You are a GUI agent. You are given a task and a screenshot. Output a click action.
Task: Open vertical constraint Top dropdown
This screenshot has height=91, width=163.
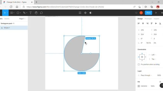[x=154, y=59]
